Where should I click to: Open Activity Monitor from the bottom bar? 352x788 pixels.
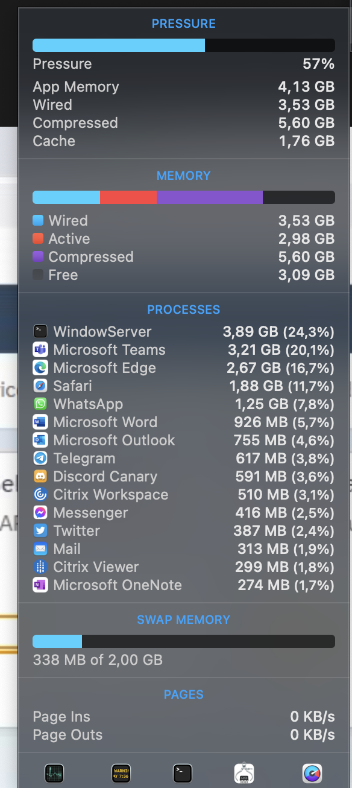click(x=54, y=773)
